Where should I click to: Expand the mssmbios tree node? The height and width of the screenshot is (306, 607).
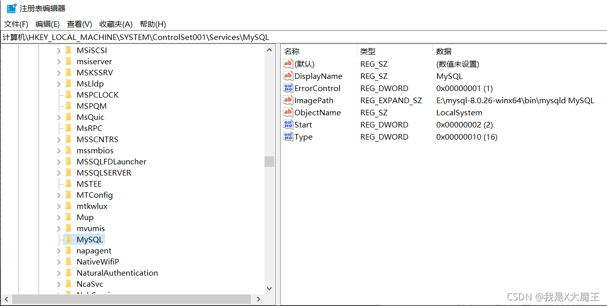point(58,151)
